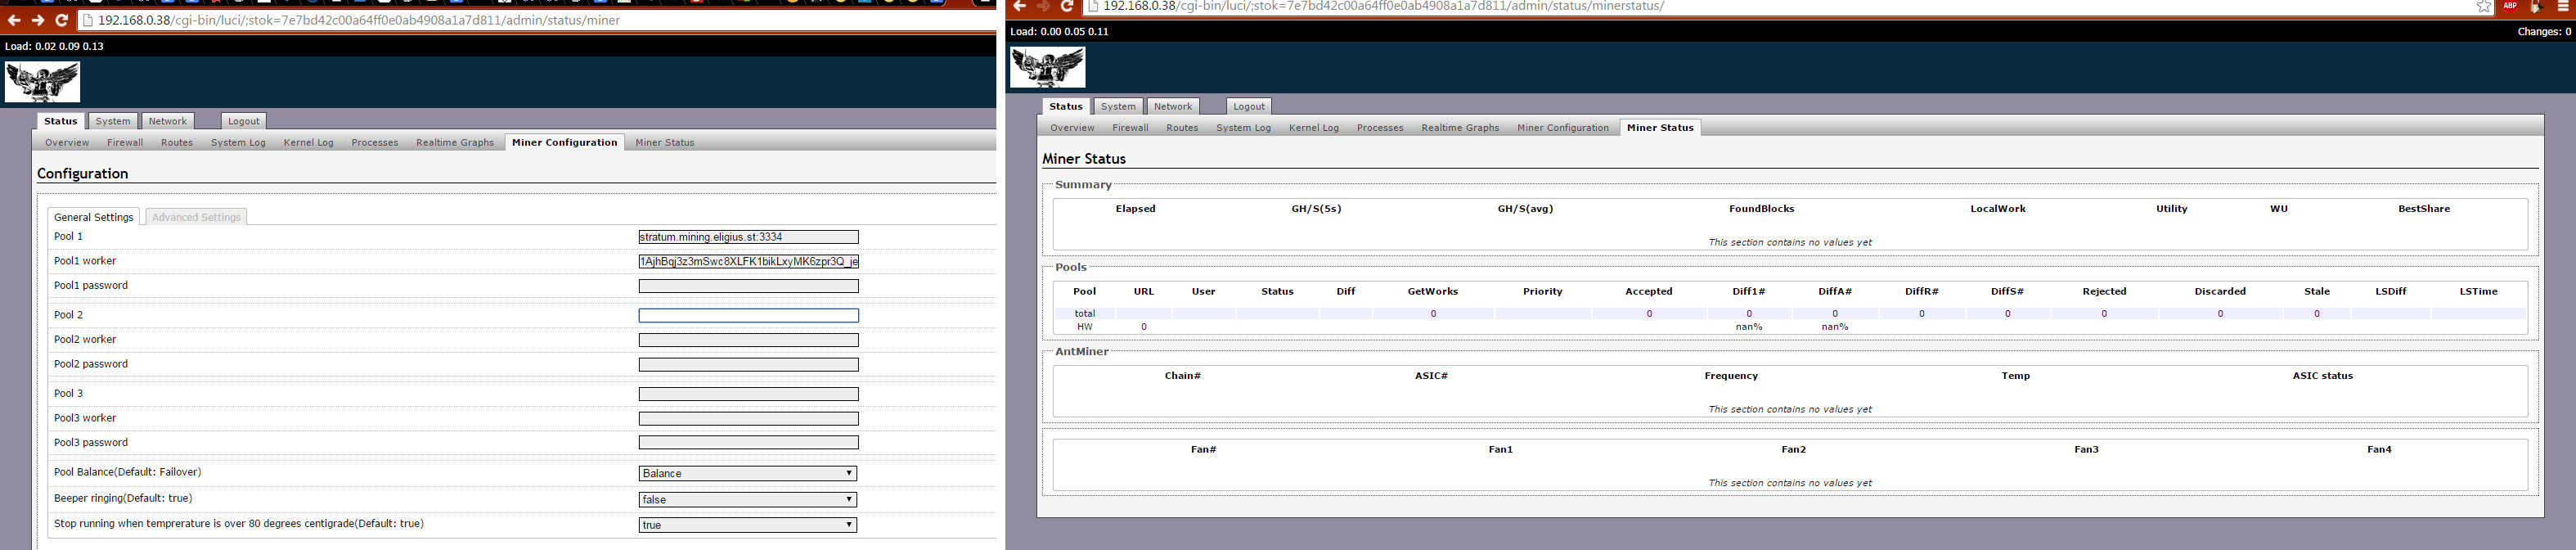2576x550 pixels.
Task: Open Overview subtab in left window
Action: [x=67, y=143]
